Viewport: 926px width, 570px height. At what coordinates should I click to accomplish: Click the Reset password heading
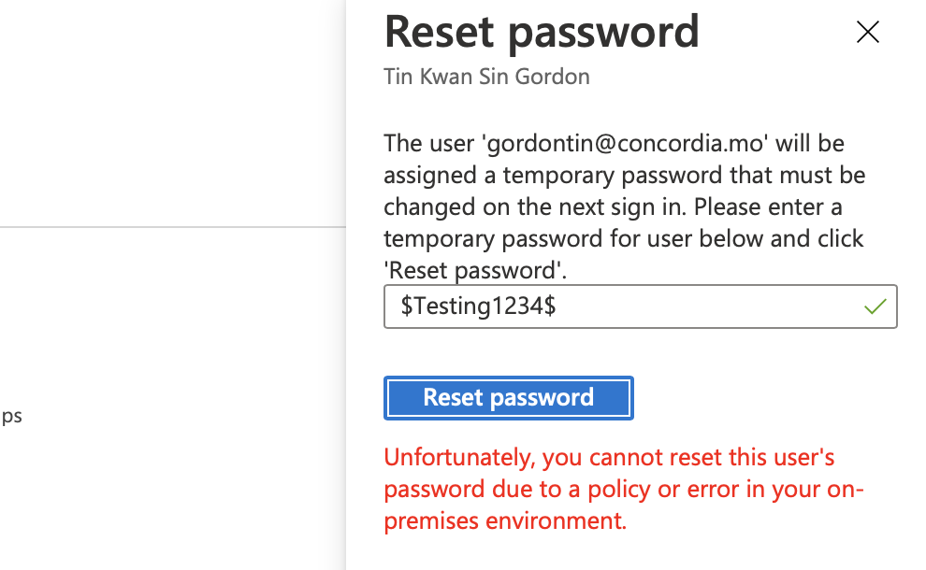[541, 32]
